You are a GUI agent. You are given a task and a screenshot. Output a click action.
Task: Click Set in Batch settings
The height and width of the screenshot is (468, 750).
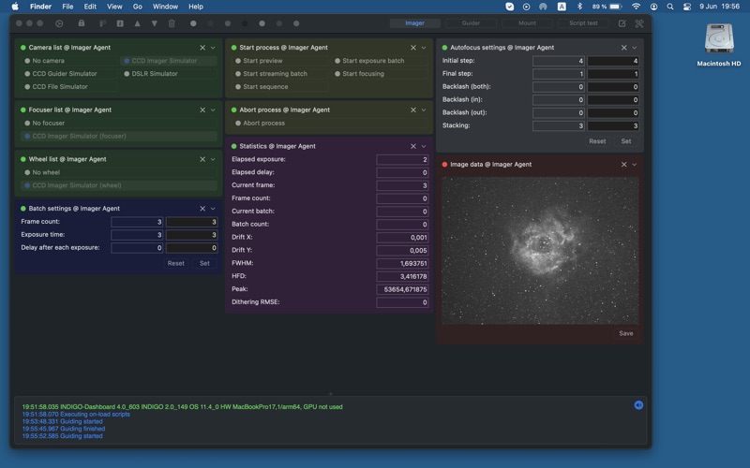pos(204,263)
